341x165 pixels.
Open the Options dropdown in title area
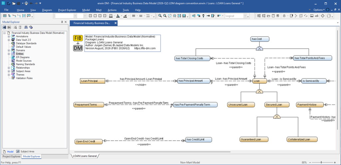tap(319, 10)
